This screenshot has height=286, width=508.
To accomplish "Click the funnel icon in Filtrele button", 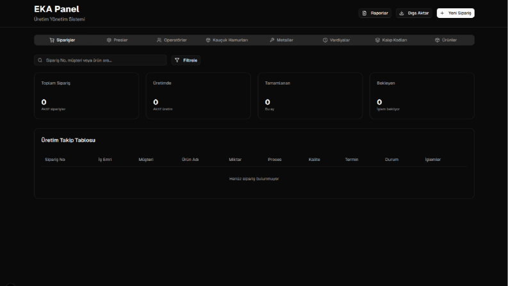I will (177, 60).
